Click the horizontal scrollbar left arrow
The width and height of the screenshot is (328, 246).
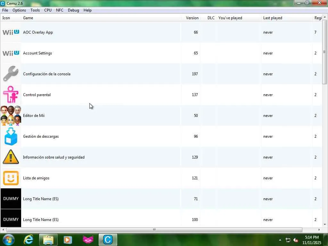pos(3,230)
